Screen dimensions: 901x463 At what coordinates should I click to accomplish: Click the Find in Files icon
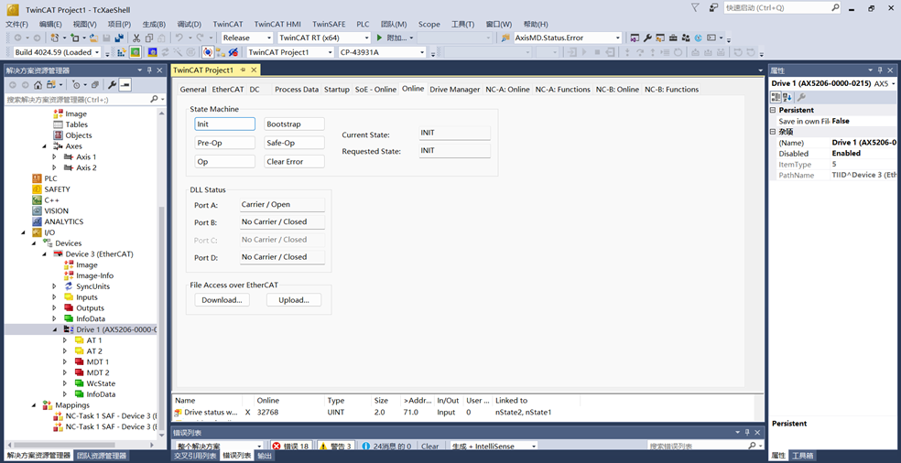coord(505,38)
